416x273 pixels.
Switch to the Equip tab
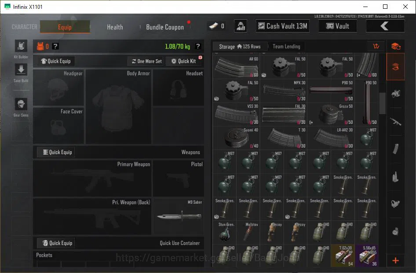65,27
